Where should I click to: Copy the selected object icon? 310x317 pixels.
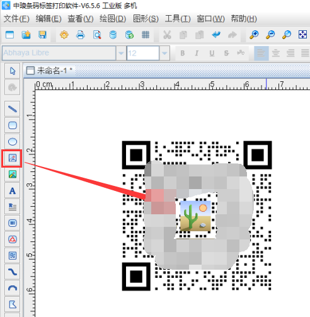183,35
